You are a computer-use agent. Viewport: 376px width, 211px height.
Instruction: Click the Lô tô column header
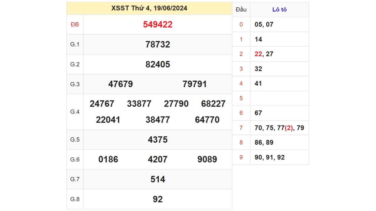pyautogui.click(x=279, y=10)
